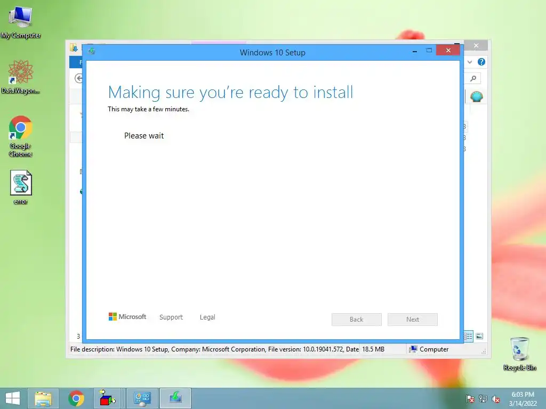Click the shell icon in Explorer toolbar
Image resolution: width=546 pixels, height=409 pixels.
[x=476, y=96]
